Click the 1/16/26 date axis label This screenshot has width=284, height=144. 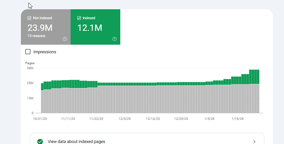[x=237, y=119]
